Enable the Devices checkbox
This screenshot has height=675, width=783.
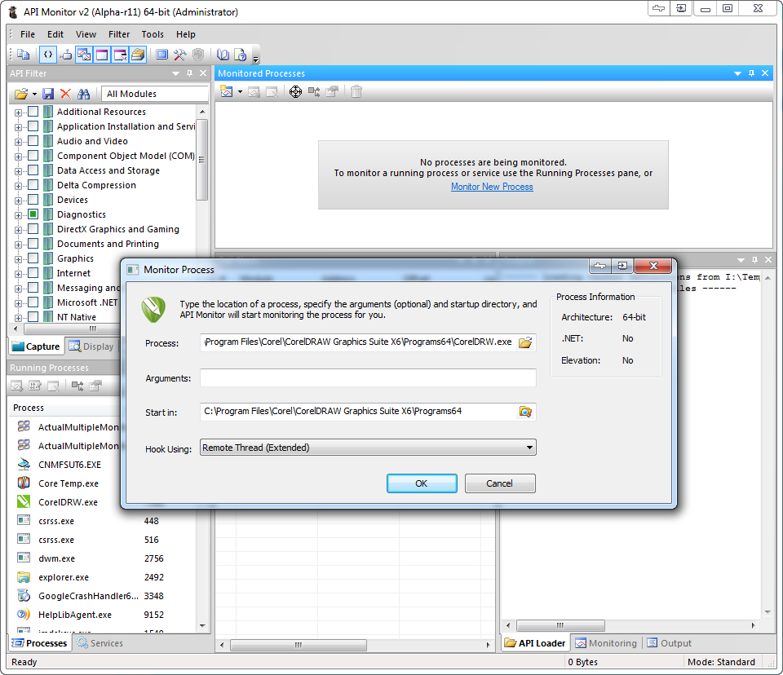click(33, 200)
